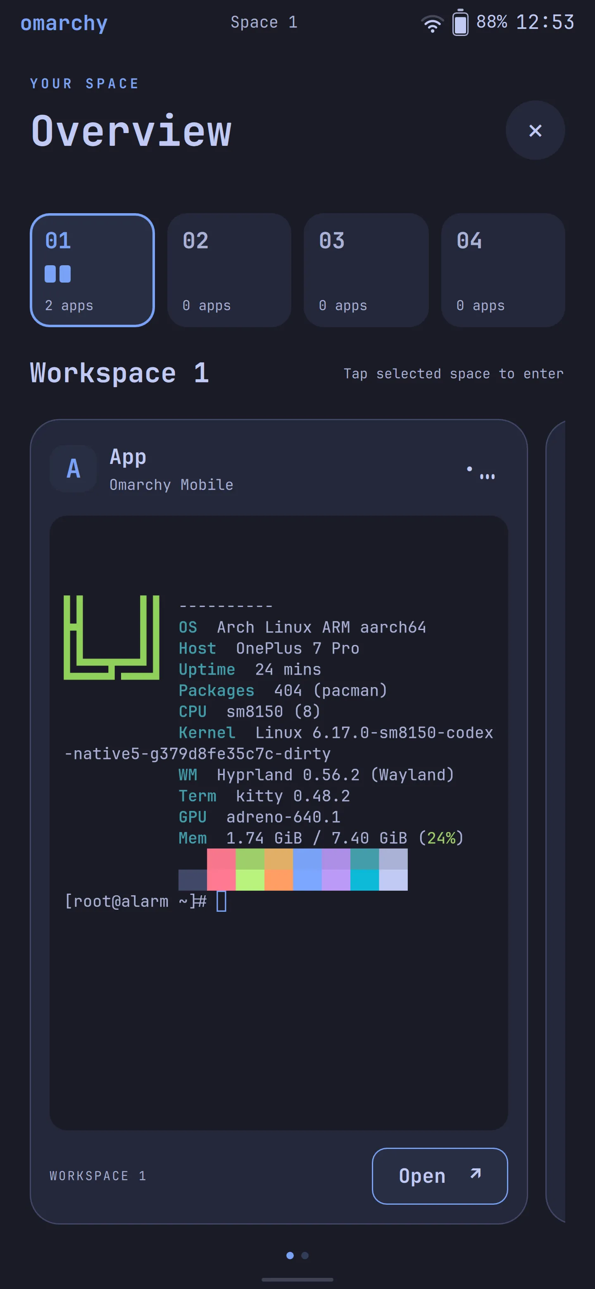Click 'Arch Linux ARM aarch64' text
Screen dimensions: 595x1289
click(321, 627)
